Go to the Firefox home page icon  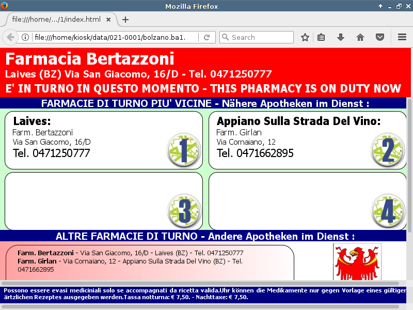360,37
